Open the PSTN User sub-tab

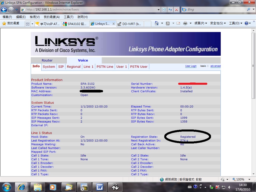[139, 66]
